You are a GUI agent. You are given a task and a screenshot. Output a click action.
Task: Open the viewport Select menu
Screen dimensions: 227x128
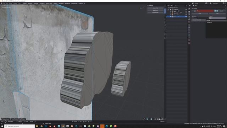pos(16,119)
